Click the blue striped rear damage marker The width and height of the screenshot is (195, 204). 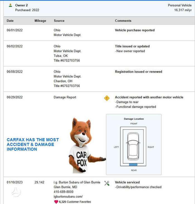coord(133,165)
